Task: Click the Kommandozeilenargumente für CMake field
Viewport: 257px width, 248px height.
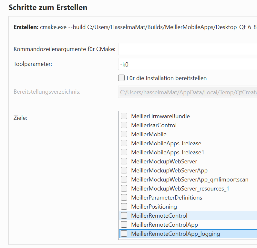Action: click(x=187, y=49)
